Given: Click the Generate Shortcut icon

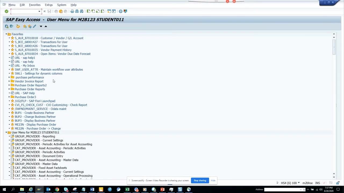Looking at the screenshot, I should click(x=114, y=11).
